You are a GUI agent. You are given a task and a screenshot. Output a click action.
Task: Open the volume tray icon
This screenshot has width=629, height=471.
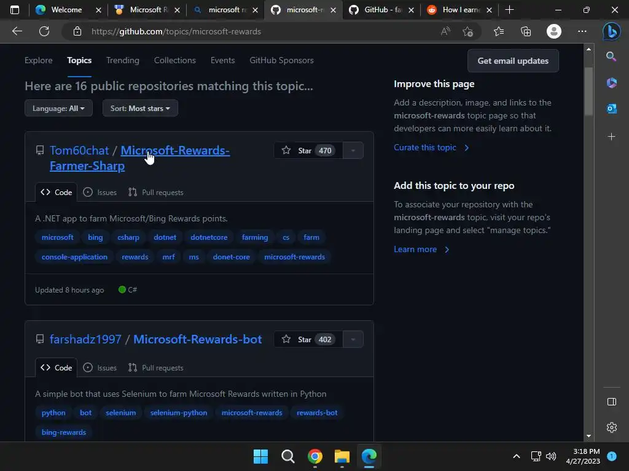(x=551, y=456)
